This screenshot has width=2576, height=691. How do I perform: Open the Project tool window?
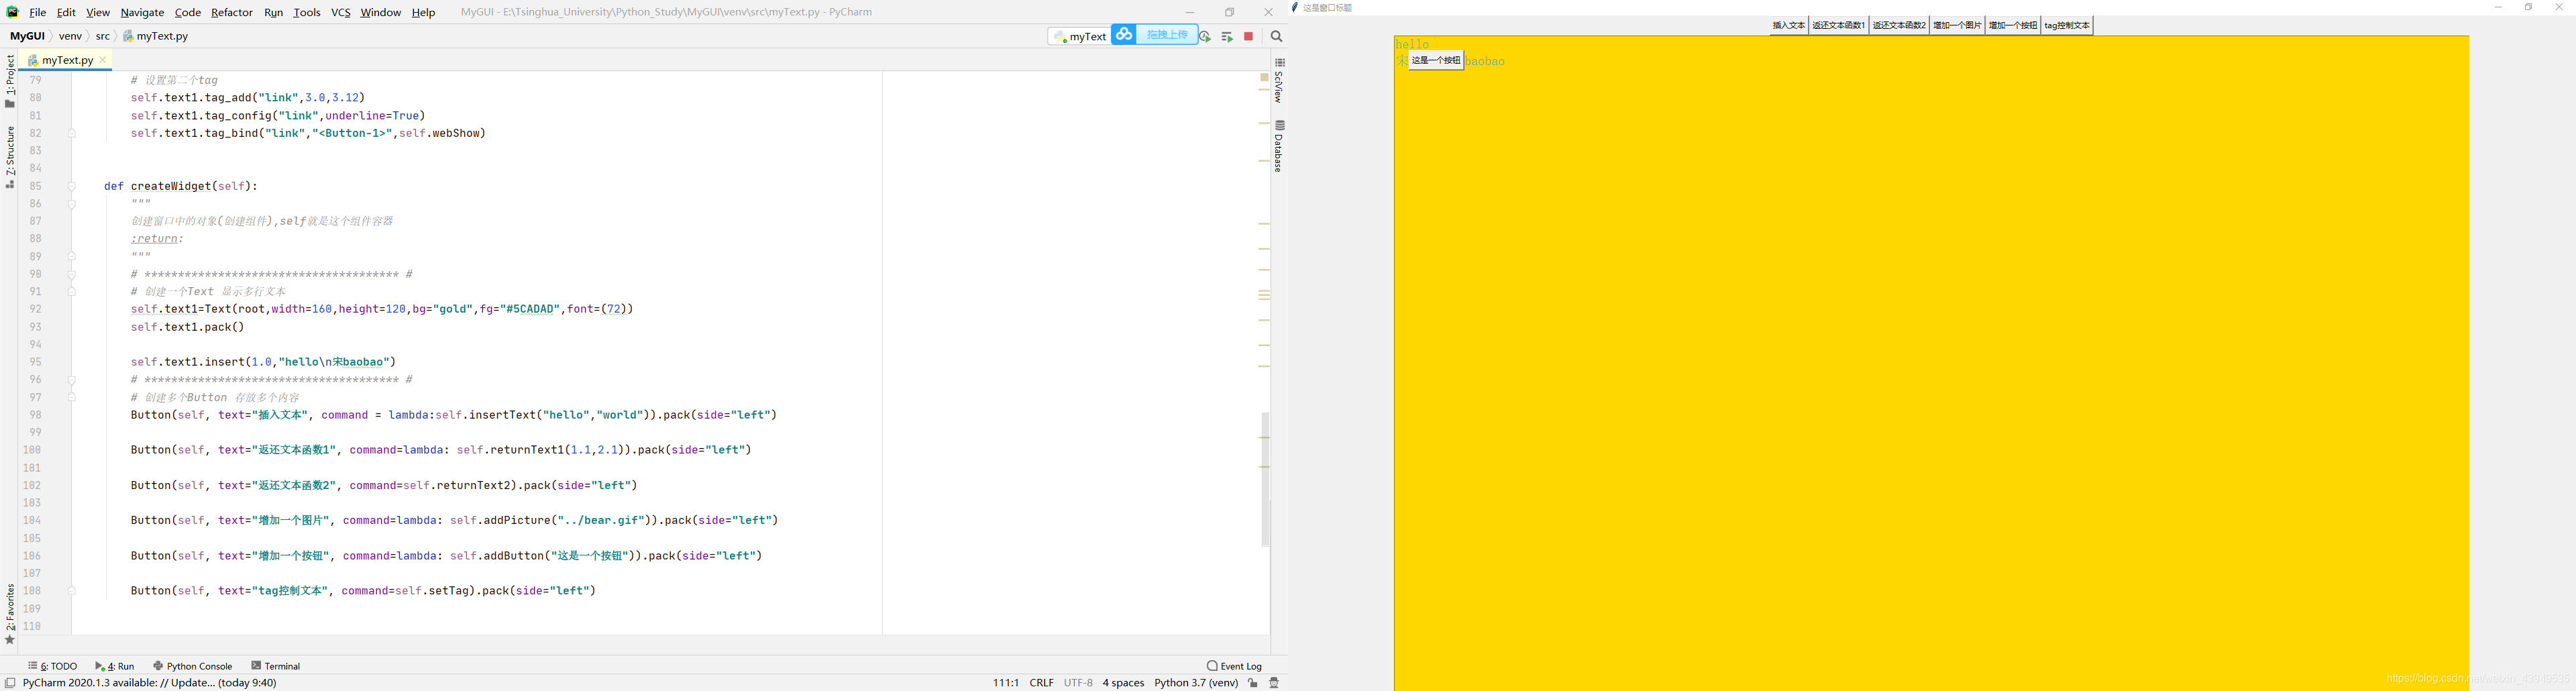[x=10, y=81]
